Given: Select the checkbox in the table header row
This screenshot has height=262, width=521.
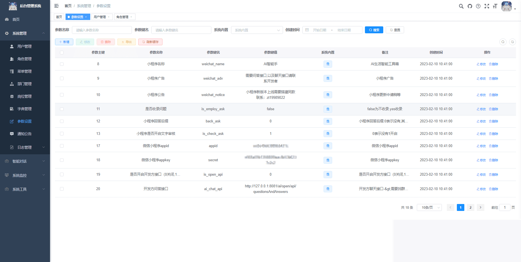Looking at the screenshot, I should (62, 52).
